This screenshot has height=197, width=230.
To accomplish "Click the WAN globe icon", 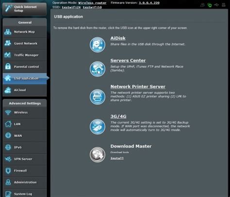I will pos(8,136).
